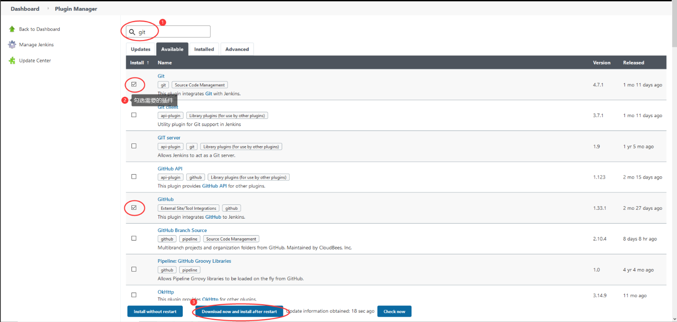Uncheck the GitHub plugin checkbox
The height and width of the screenshot is (322, 677).
tap(134, 208)
